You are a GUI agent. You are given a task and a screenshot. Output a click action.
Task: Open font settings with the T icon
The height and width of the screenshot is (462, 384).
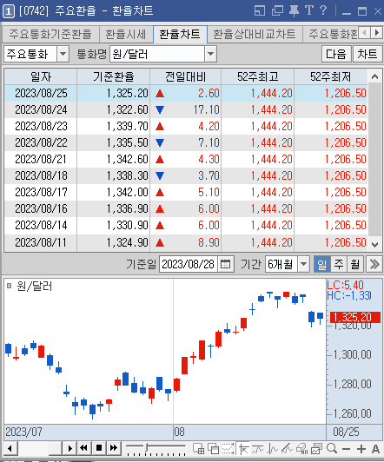point(308,10)
